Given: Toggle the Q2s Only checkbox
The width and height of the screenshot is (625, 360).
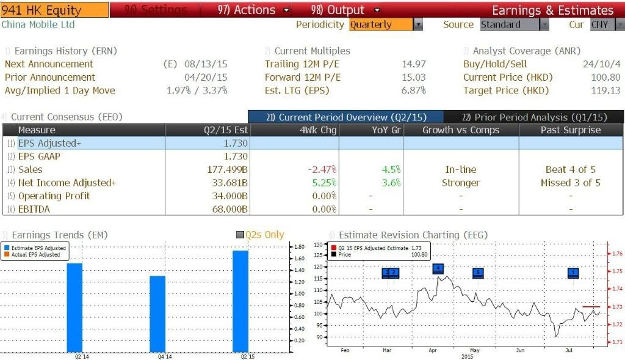Looking at the screenshot, I should (x=240, y=235).
